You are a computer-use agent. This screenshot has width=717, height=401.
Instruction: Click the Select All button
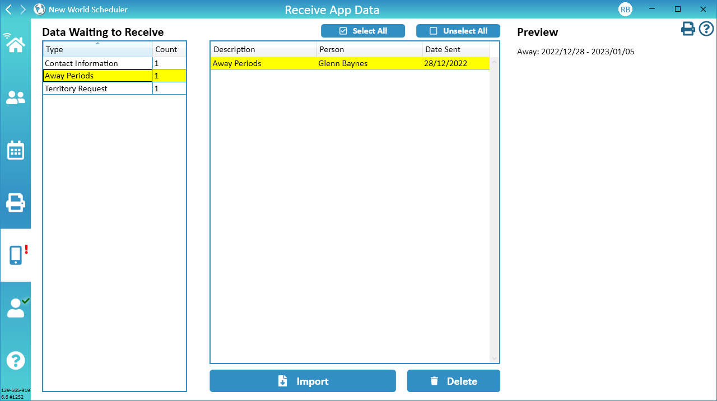(x=363, y=31)
